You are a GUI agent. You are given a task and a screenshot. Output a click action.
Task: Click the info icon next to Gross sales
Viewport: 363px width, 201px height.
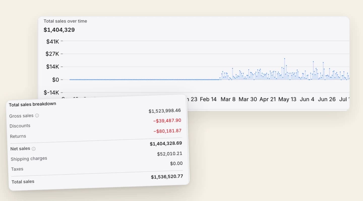point(37,116)
